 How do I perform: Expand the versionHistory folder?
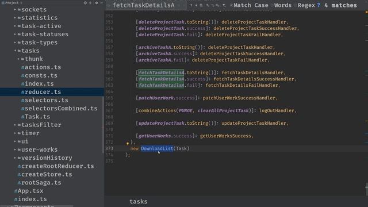tap(15, 158)
